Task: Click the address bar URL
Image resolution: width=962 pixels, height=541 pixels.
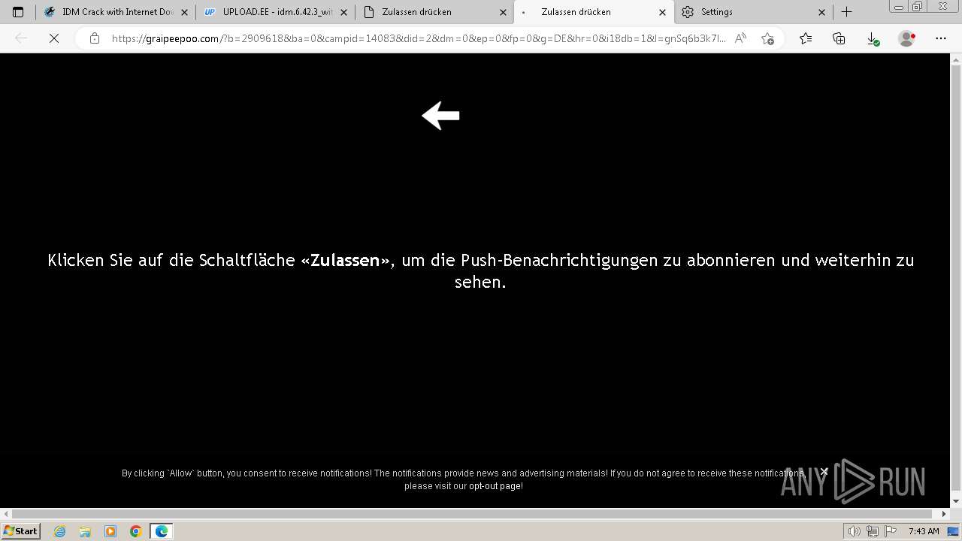Action: [x=419, y=38]
